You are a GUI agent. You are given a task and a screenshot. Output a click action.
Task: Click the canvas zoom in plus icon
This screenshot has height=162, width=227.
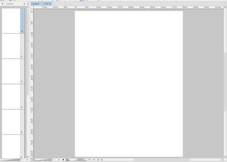[59, 160]
